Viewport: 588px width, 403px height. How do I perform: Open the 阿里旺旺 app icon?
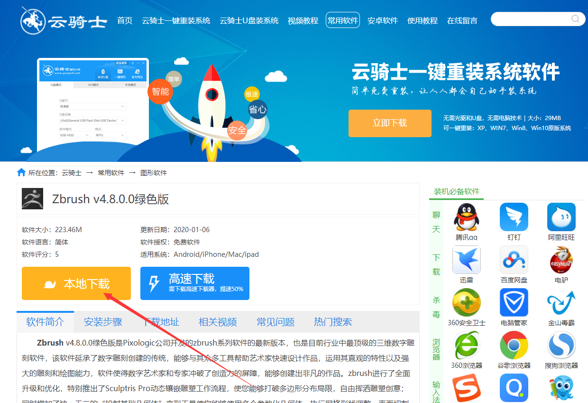coord(561,217)
